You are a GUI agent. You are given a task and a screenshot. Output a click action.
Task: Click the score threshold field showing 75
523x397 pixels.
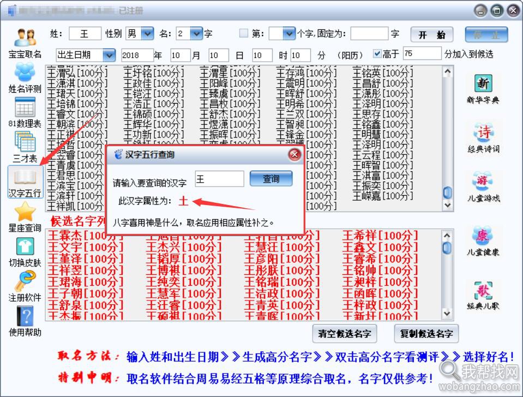click(422, 53)
